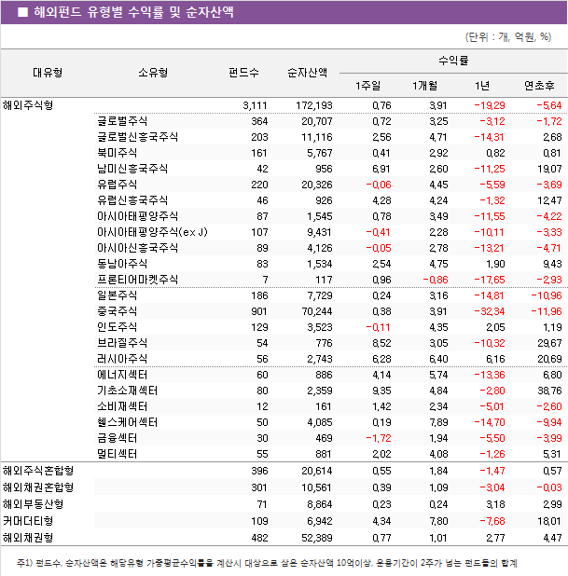Screen dimensions: 568x576
Task: Click the 1-week return 8.52
Action: pyautogui.click(x=381, y=343)
